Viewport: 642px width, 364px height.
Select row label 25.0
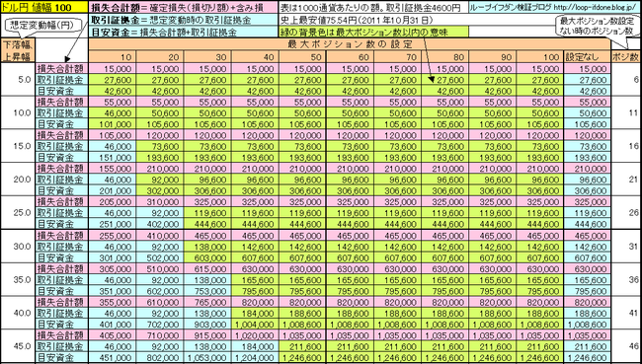(18, 213)
